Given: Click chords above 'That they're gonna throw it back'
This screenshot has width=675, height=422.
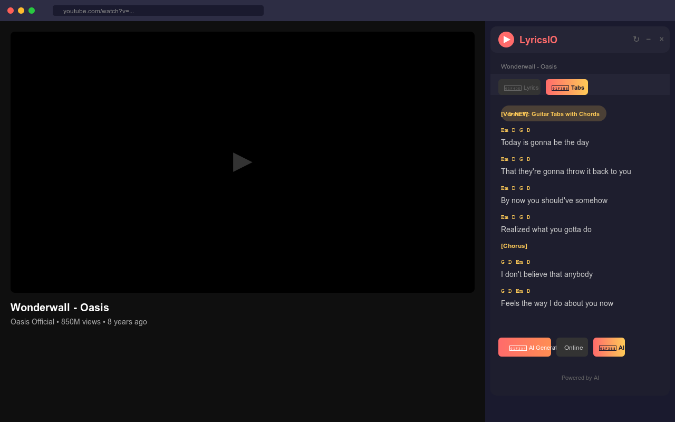Looking at the screenshot, I should click(516, 159).
